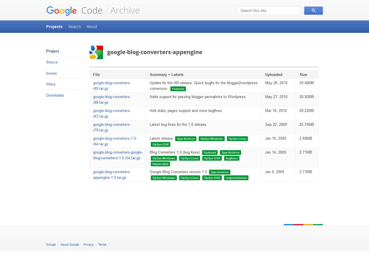Open the About navigation item
Viewport: 369px width, 255px height.
tap(92, 27)
